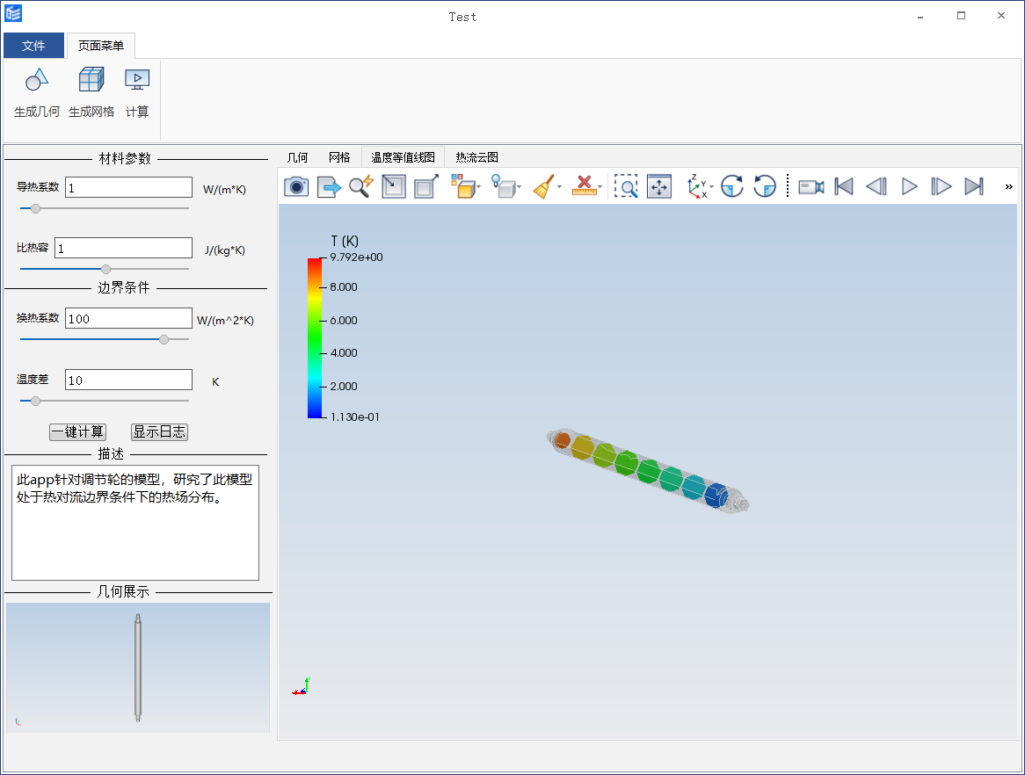This screenshot has height=775, width=1025.
Task: Rotate view clockwise with the rotation icon
Action: coord(732,186)
